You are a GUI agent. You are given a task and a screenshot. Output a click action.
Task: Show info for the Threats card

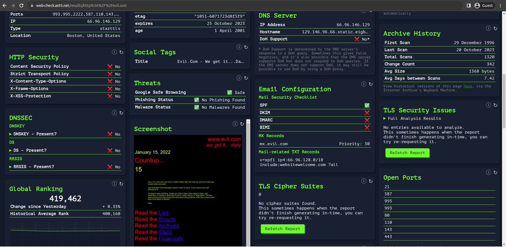pyautogui.click(x=239, y=77)
